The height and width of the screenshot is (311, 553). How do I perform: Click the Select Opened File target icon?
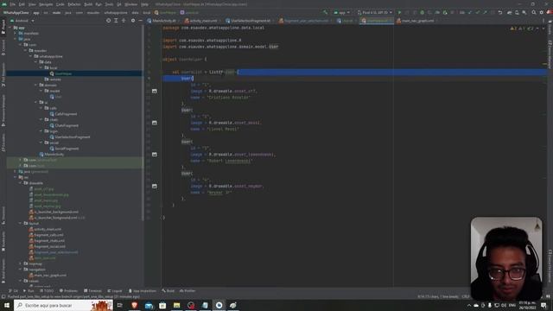(108, 21)
